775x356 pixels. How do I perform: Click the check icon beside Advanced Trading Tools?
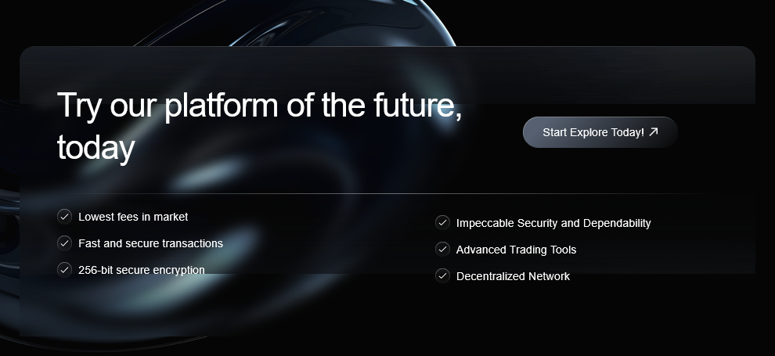(x=442, y=250)
